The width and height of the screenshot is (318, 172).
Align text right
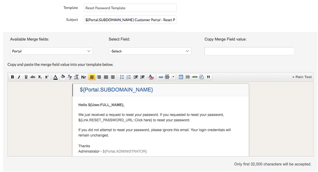[x=99, y=77]
